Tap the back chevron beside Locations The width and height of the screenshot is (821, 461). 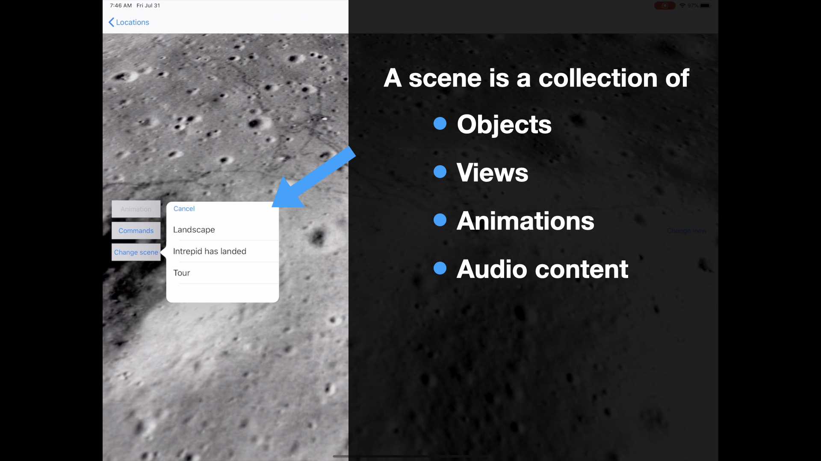pyautogui.click(x=111, y=22)
